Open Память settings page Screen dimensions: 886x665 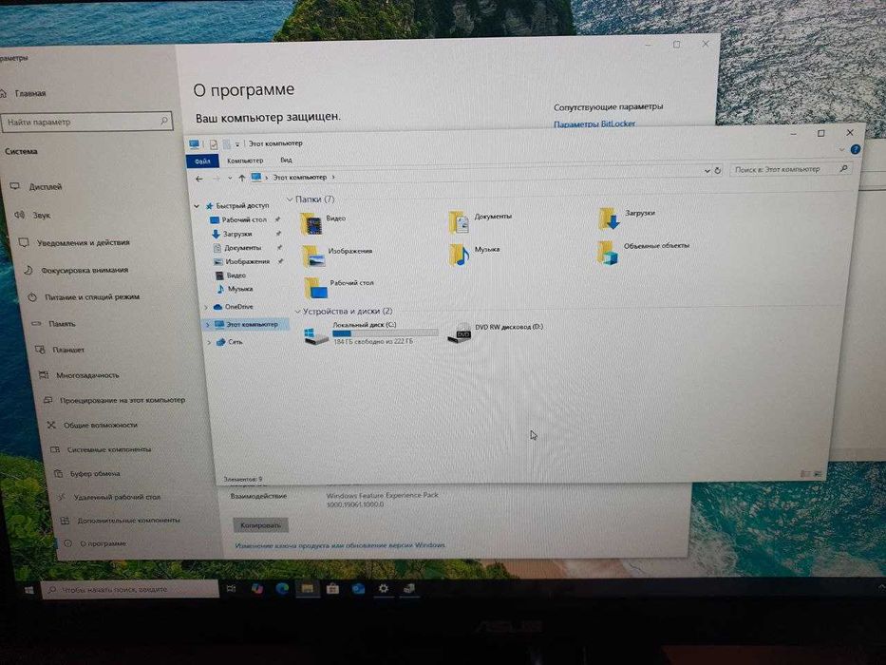[x=62, y=324]
